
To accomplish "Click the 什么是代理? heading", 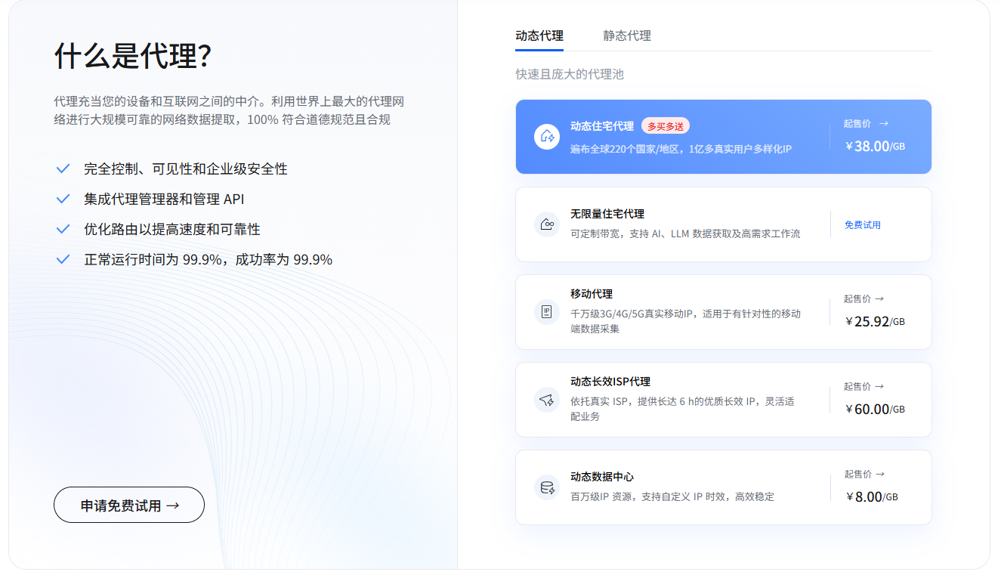I will pyautogui.click(x=133, y=56).
